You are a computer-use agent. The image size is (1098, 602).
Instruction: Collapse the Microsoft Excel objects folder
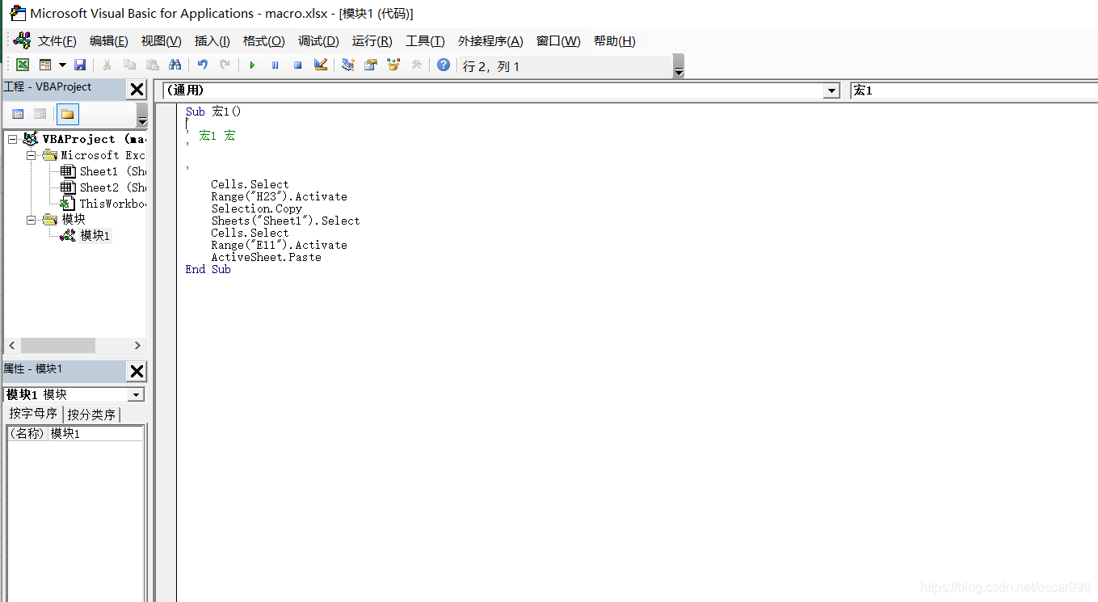pyautogui.click(x=31, y=155)
